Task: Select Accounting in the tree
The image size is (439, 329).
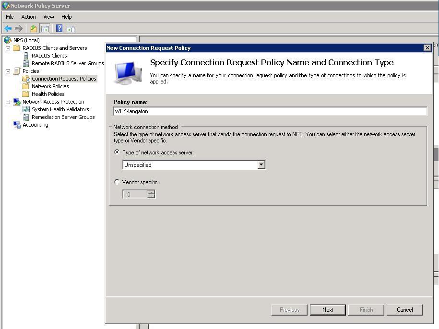Action: (36, 125)
